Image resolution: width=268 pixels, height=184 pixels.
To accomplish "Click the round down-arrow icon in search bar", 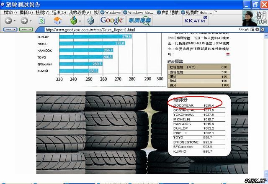I will coord(257,29).
